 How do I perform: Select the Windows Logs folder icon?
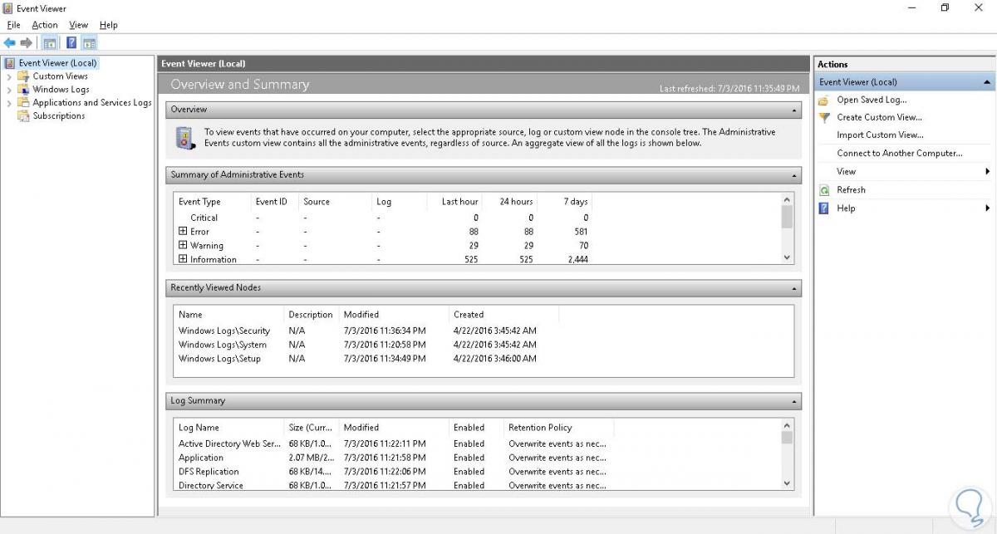[x=25, y=90]
